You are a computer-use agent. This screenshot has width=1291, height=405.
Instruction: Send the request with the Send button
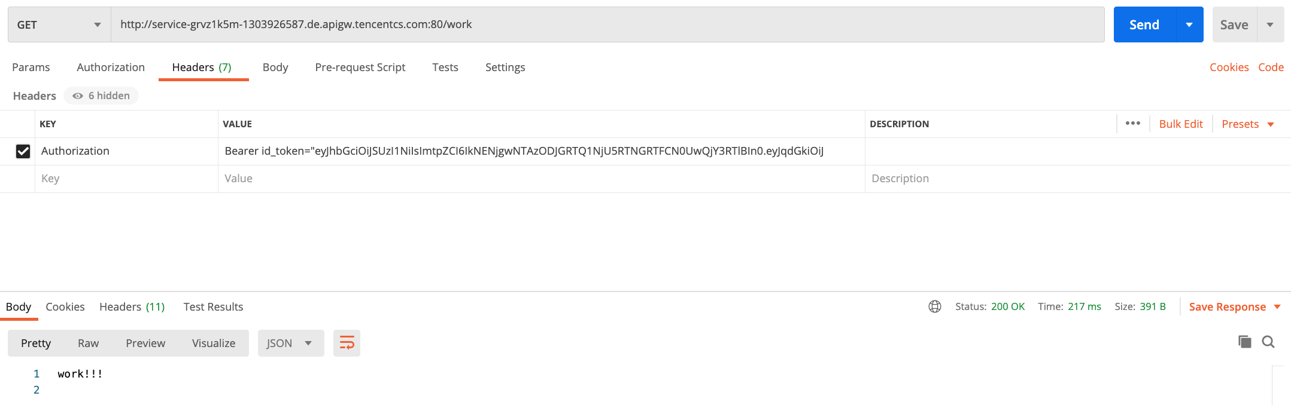coord(1144,24)
